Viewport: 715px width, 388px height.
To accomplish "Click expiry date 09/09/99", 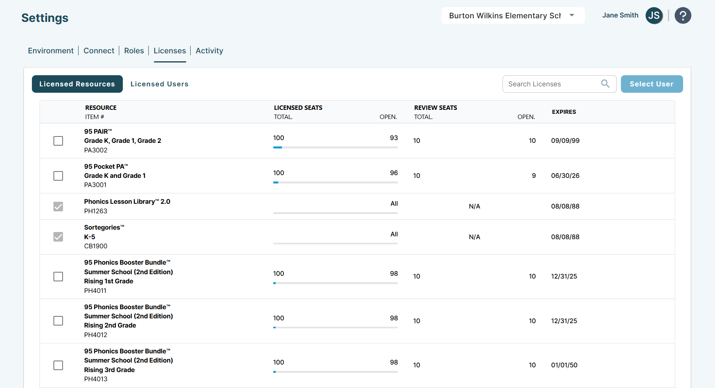I will pos(565,140).
